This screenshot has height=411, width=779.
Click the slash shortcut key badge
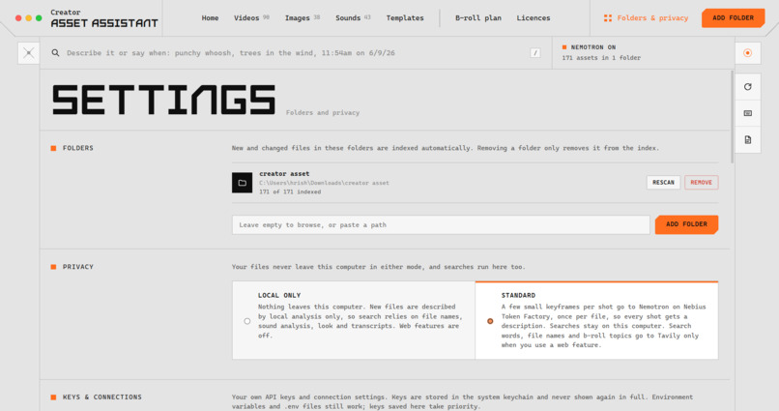click(x=535, y=52)
